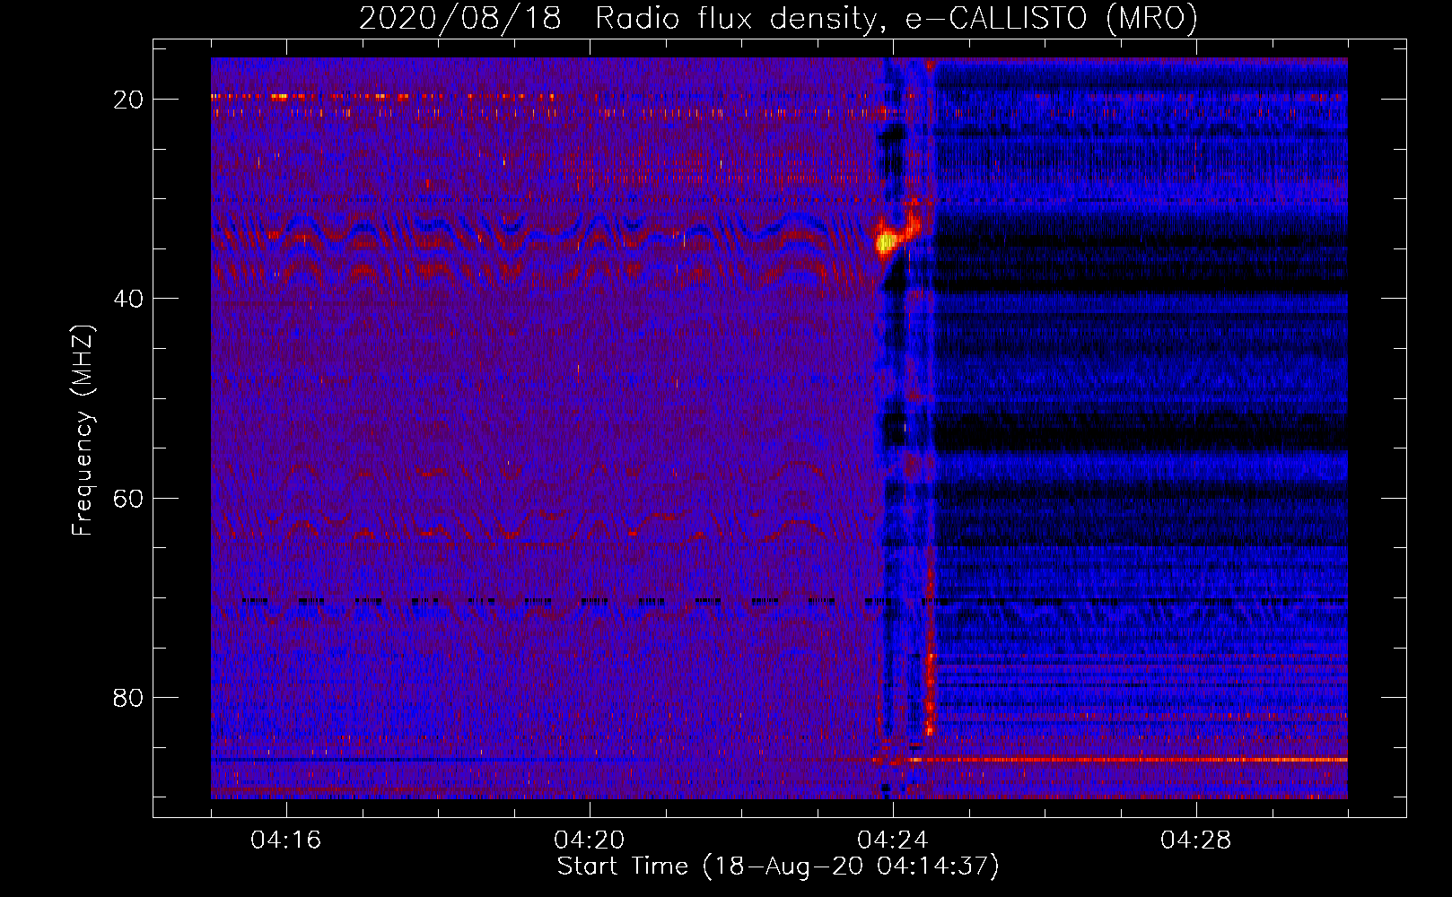This screenshot has height=897, width=1452.
Task: Click the 20 MHz frequency tick label
Action: [x=127, y=100]
